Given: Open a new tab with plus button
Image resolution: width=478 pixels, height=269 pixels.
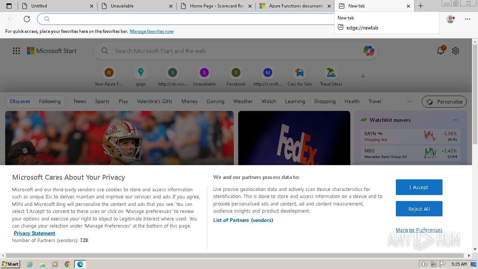Looking at the screenshot, I should click(x=420, y=6).
